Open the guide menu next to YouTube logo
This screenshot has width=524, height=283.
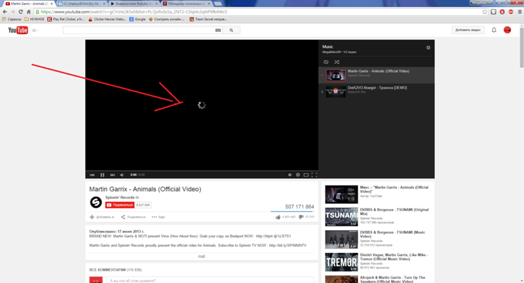point(35,30)
